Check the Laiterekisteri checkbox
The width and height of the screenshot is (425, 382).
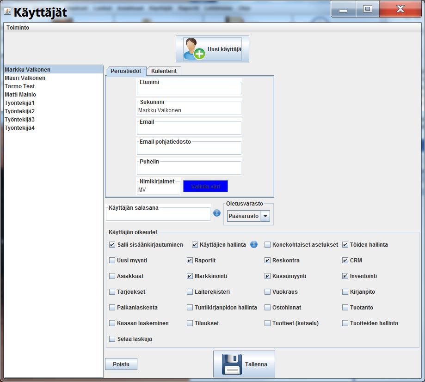click(190, 292)
